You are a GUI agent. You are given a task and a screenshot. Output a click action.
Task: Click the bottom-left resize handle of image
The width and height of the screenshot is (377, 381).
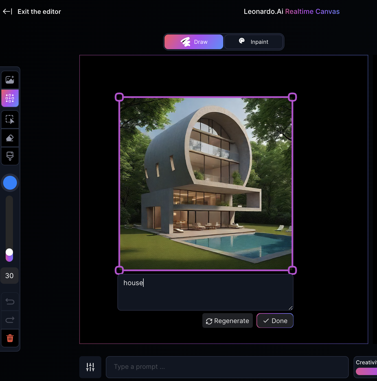(x=119, y=270)
